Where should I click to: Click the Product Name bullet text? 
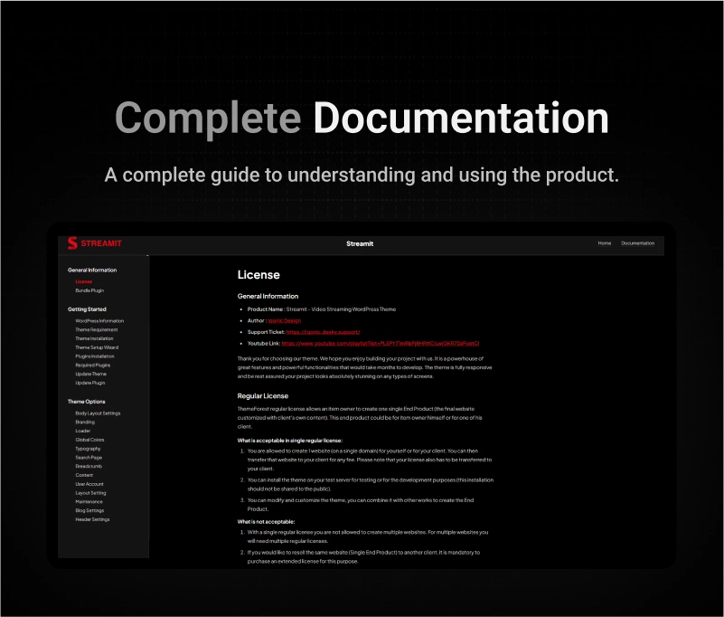click(x=322, y=309)
